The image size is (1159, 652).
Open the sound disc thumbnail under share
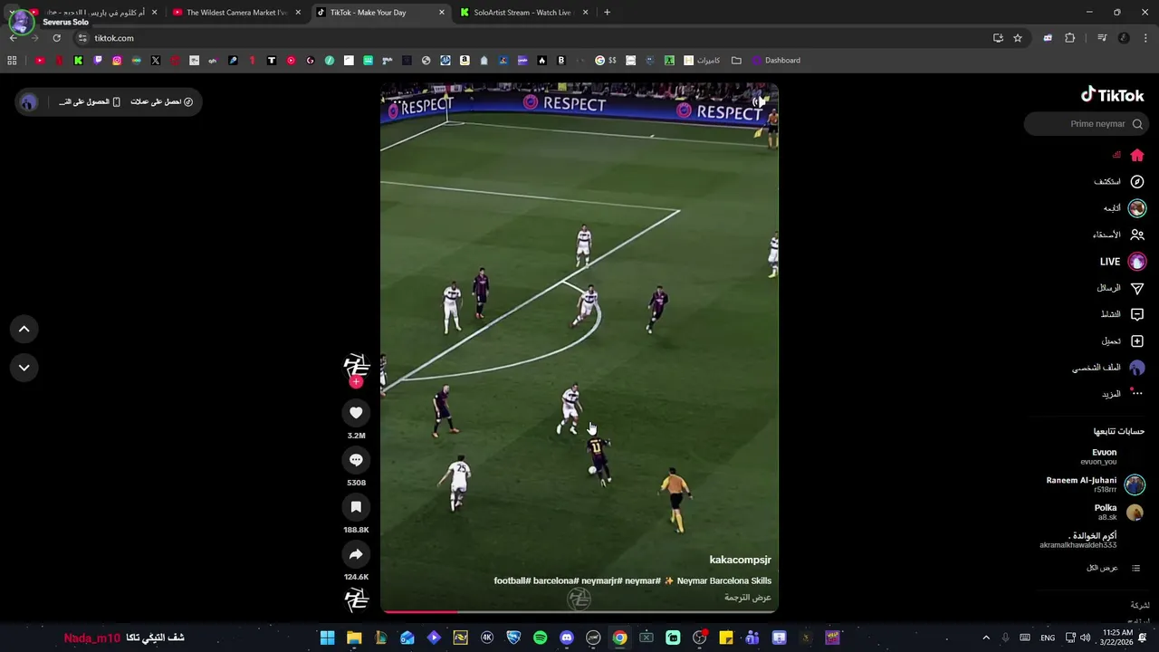coord(357,599)
